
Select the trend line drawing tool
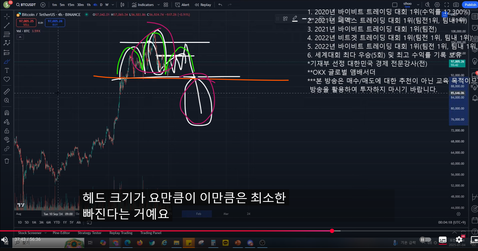tap(7, 26)
